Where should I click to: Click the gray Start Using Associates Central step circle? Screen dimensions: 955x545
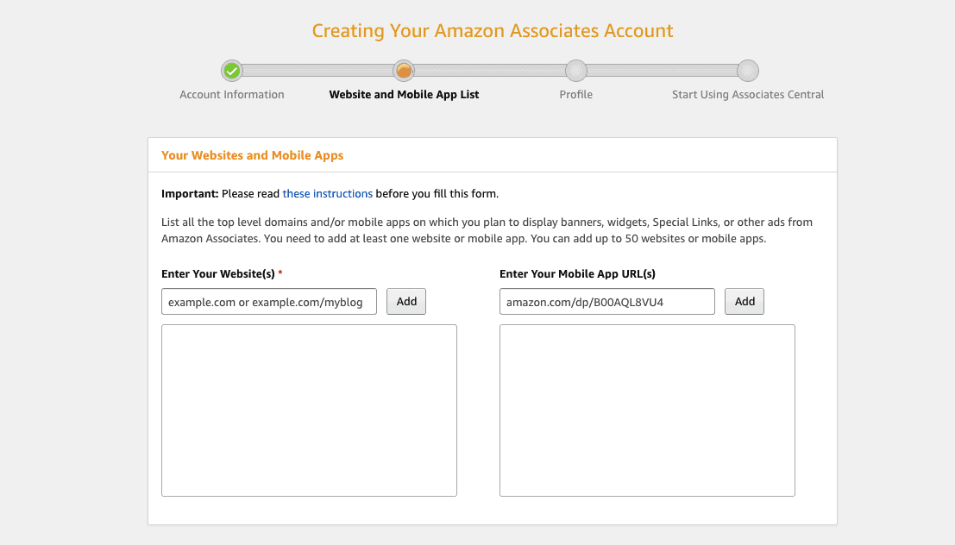(748, 72)
